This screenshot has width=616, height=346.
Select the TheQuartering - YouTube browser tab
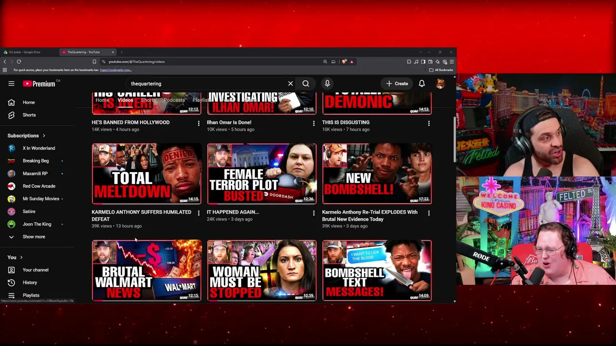pyautogui.click(x=88, y=52)
